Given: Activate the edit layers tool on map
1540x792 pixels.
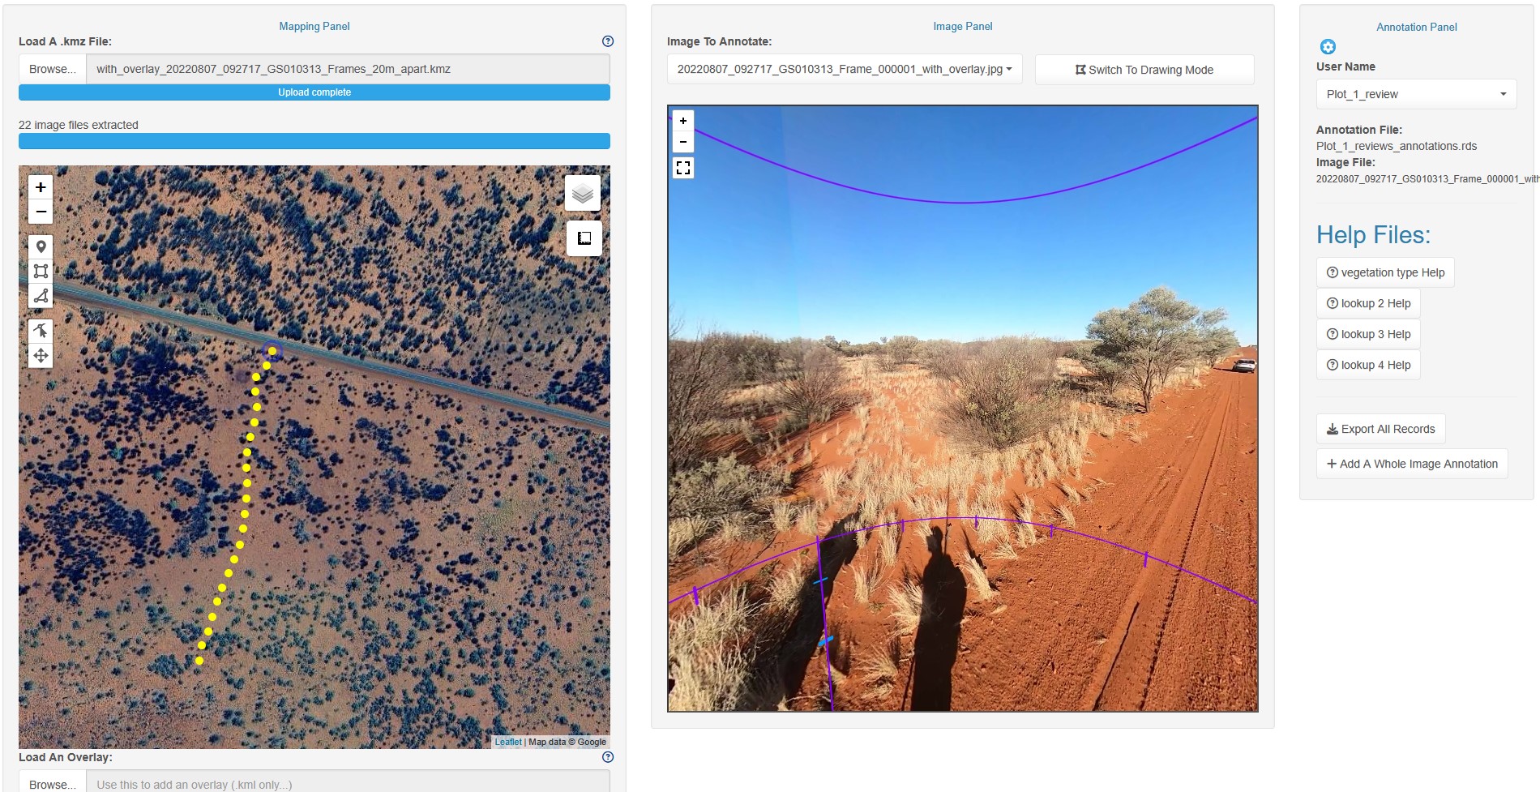Looking at the screenshot, I should [41, 331].
